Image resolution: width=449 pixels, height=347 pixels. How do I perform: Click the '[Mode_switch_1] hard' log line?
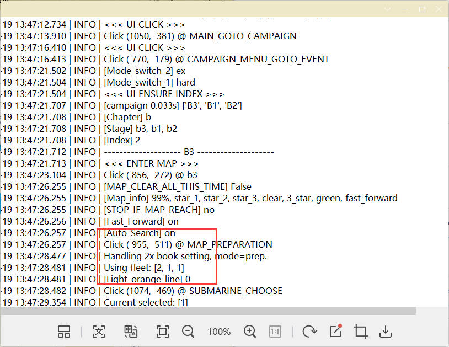tap(149, 82)
